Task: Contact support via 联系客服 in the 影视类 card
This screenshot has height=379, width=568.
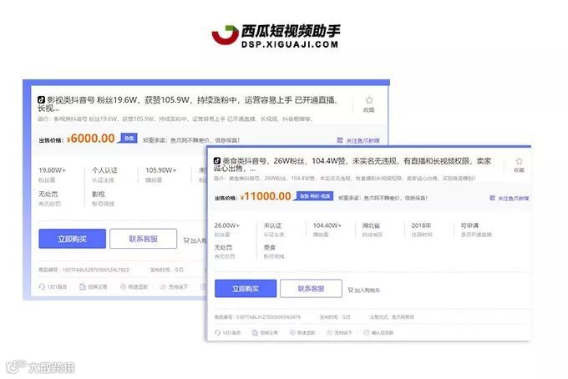Action: [x=144, y=239]
